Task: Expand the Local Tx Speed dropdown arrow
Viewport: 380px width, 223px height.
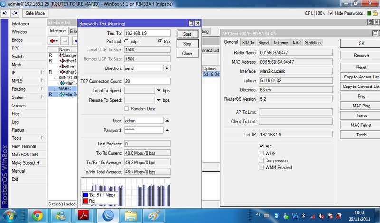Action: (x=158, y=91)
